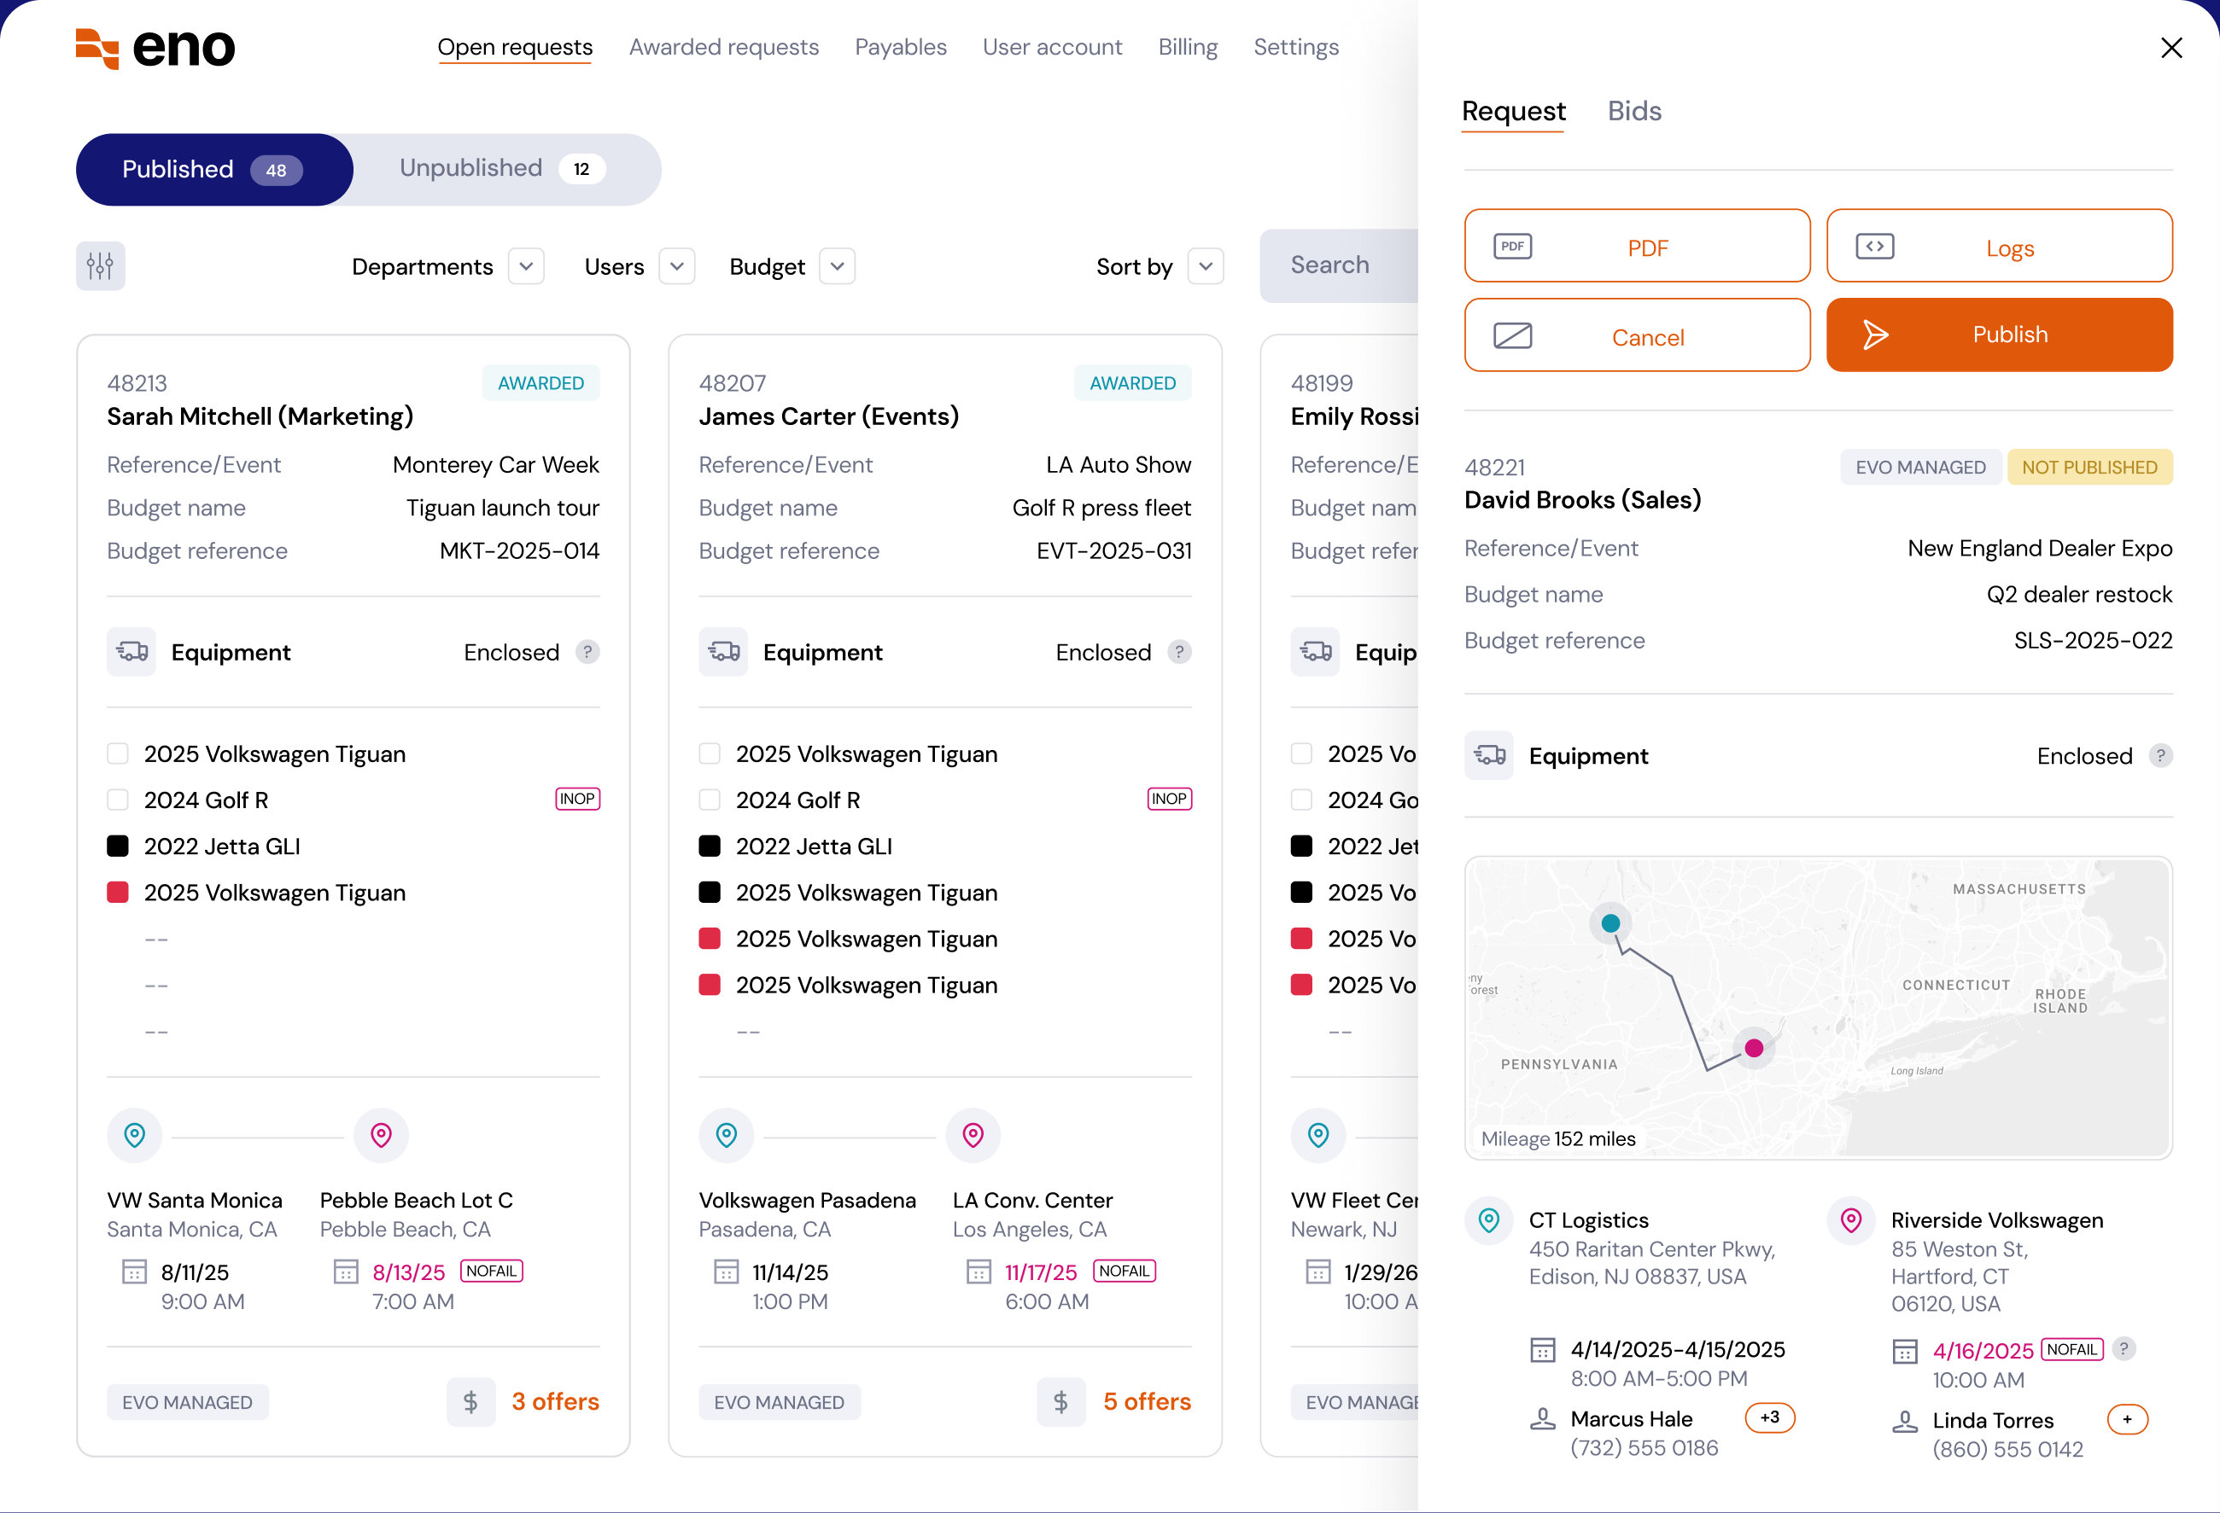
Task: Expand Marcus Hale +3 contacts badge
Action: tap(1770, 1417)
